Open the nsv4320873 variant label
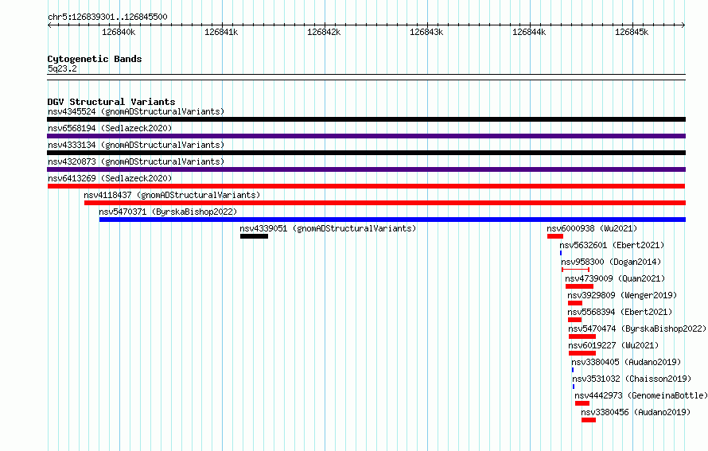 click(x=136, y=161)
